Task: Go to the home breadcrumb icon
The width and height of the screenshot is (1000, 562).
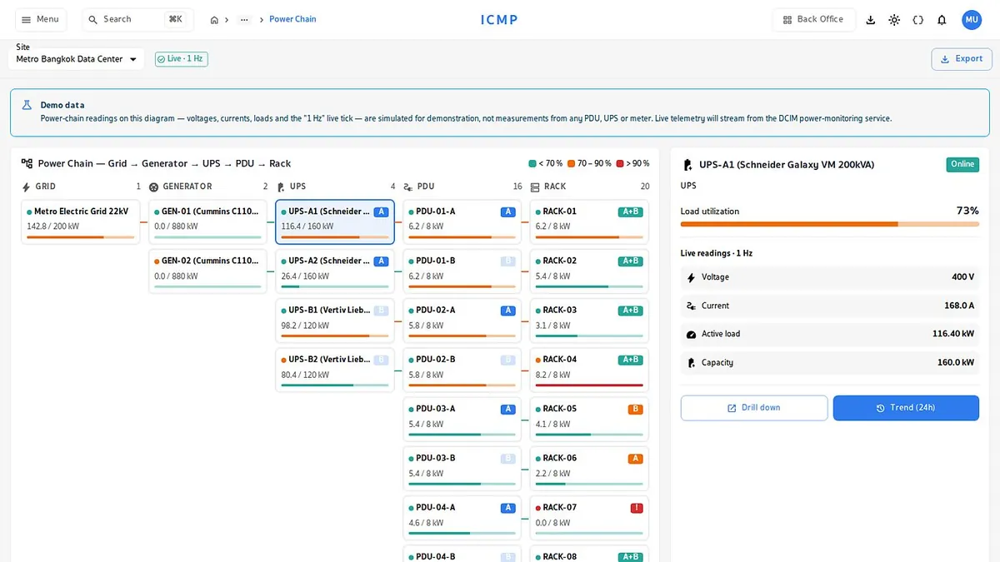Action: click(214, 20)
